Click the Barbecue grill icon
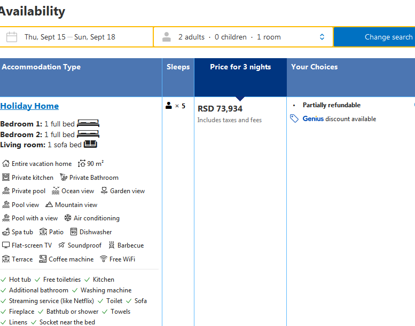 pyautogui.click(x=112, y=245)
